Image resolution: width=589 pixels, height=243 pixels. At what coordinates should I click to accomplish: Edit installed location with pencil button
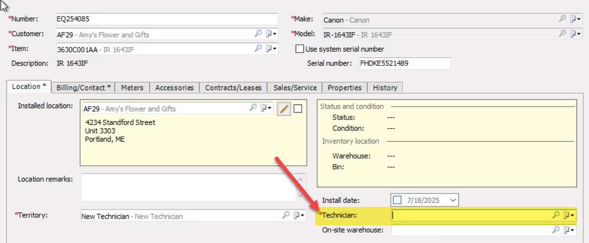(x=284, y=109)
